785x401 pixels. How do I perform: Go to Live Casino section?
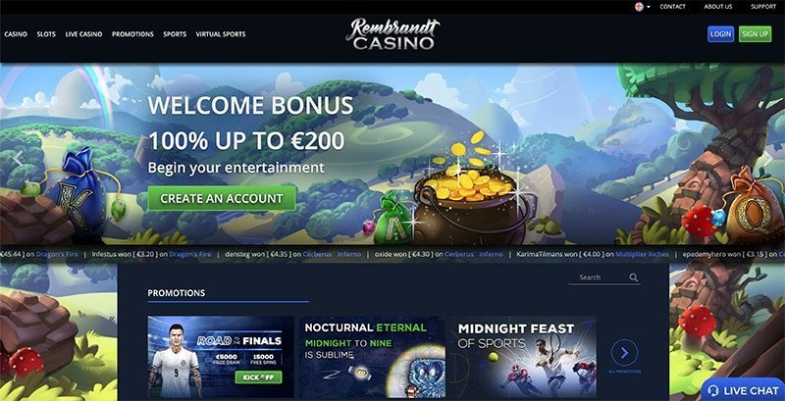tap(83, 34)
